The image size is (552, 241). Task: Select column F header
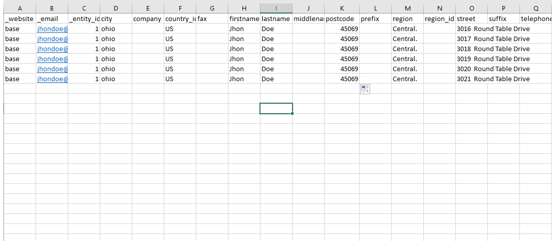180,9
